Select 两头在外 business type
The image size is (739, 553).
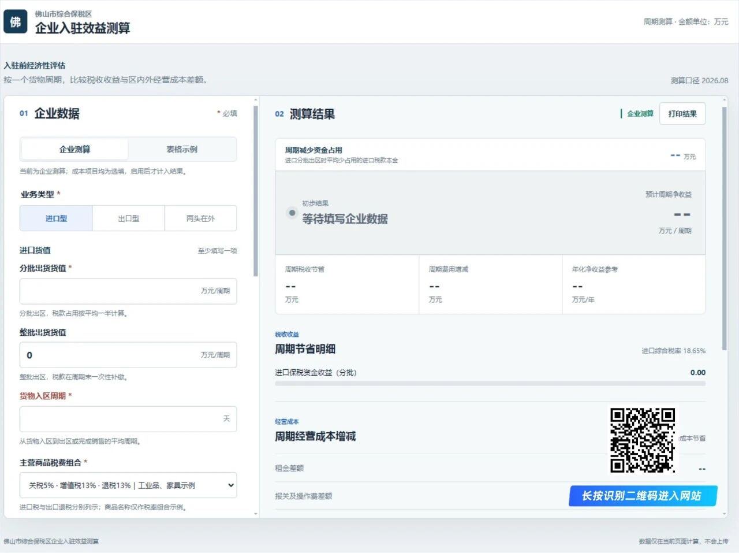point(200,218)
